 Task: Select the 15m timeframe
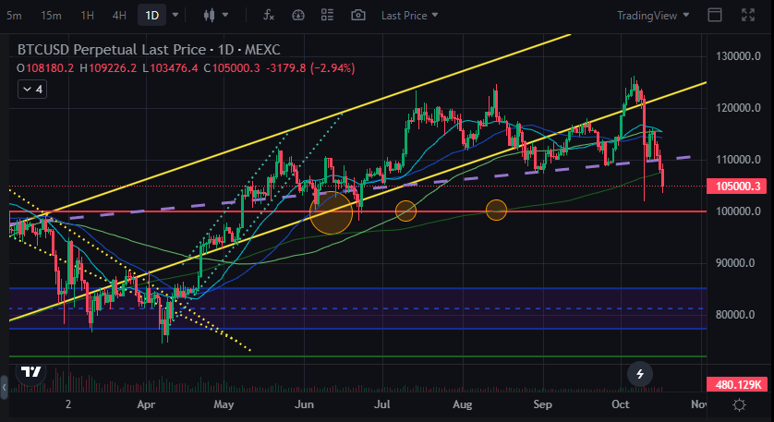51,16
